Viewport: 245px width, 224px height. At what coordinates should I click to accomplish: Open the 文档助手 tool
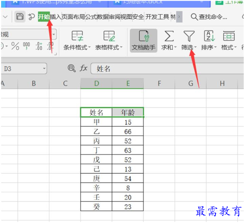(x=144, y=41)
